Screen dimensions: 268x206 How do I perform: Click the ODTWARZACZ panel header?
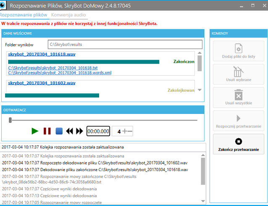click(103, 110)
